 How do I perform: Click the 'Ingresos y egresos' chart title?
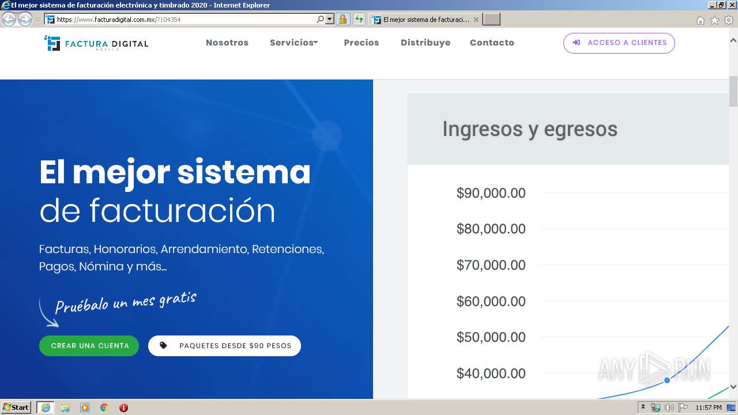click(x=530, y=129)
